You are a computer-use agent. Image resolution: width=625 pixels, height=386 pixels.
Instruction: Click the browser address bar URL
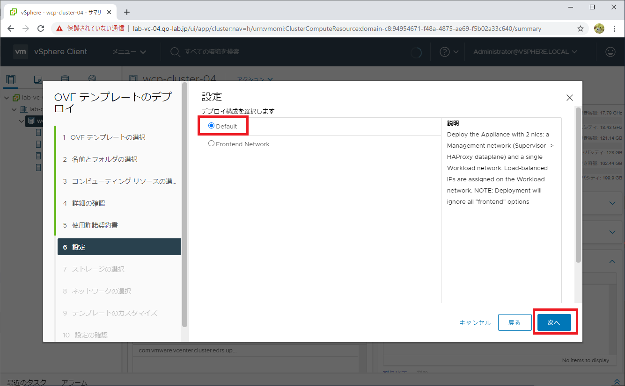(337, 29)
